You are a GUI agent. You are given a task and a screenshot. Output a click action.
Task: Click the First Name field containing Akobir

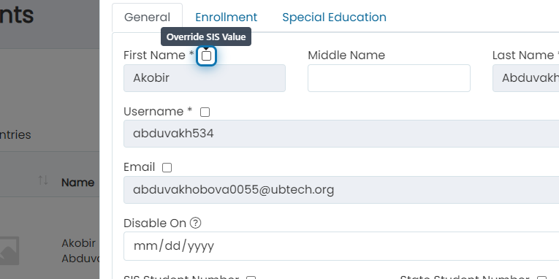205,78
